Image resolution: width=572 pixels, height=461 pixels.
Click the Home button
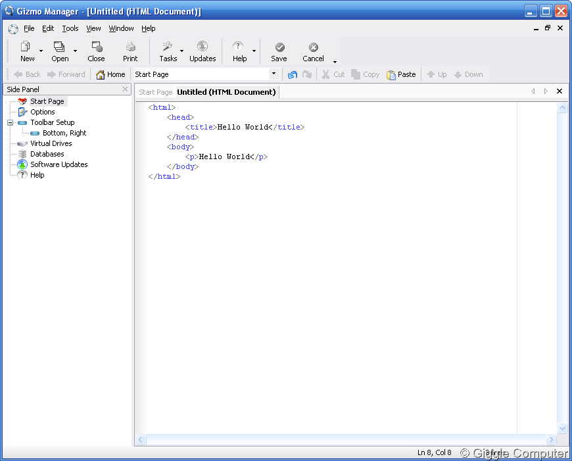pos(110,74)
